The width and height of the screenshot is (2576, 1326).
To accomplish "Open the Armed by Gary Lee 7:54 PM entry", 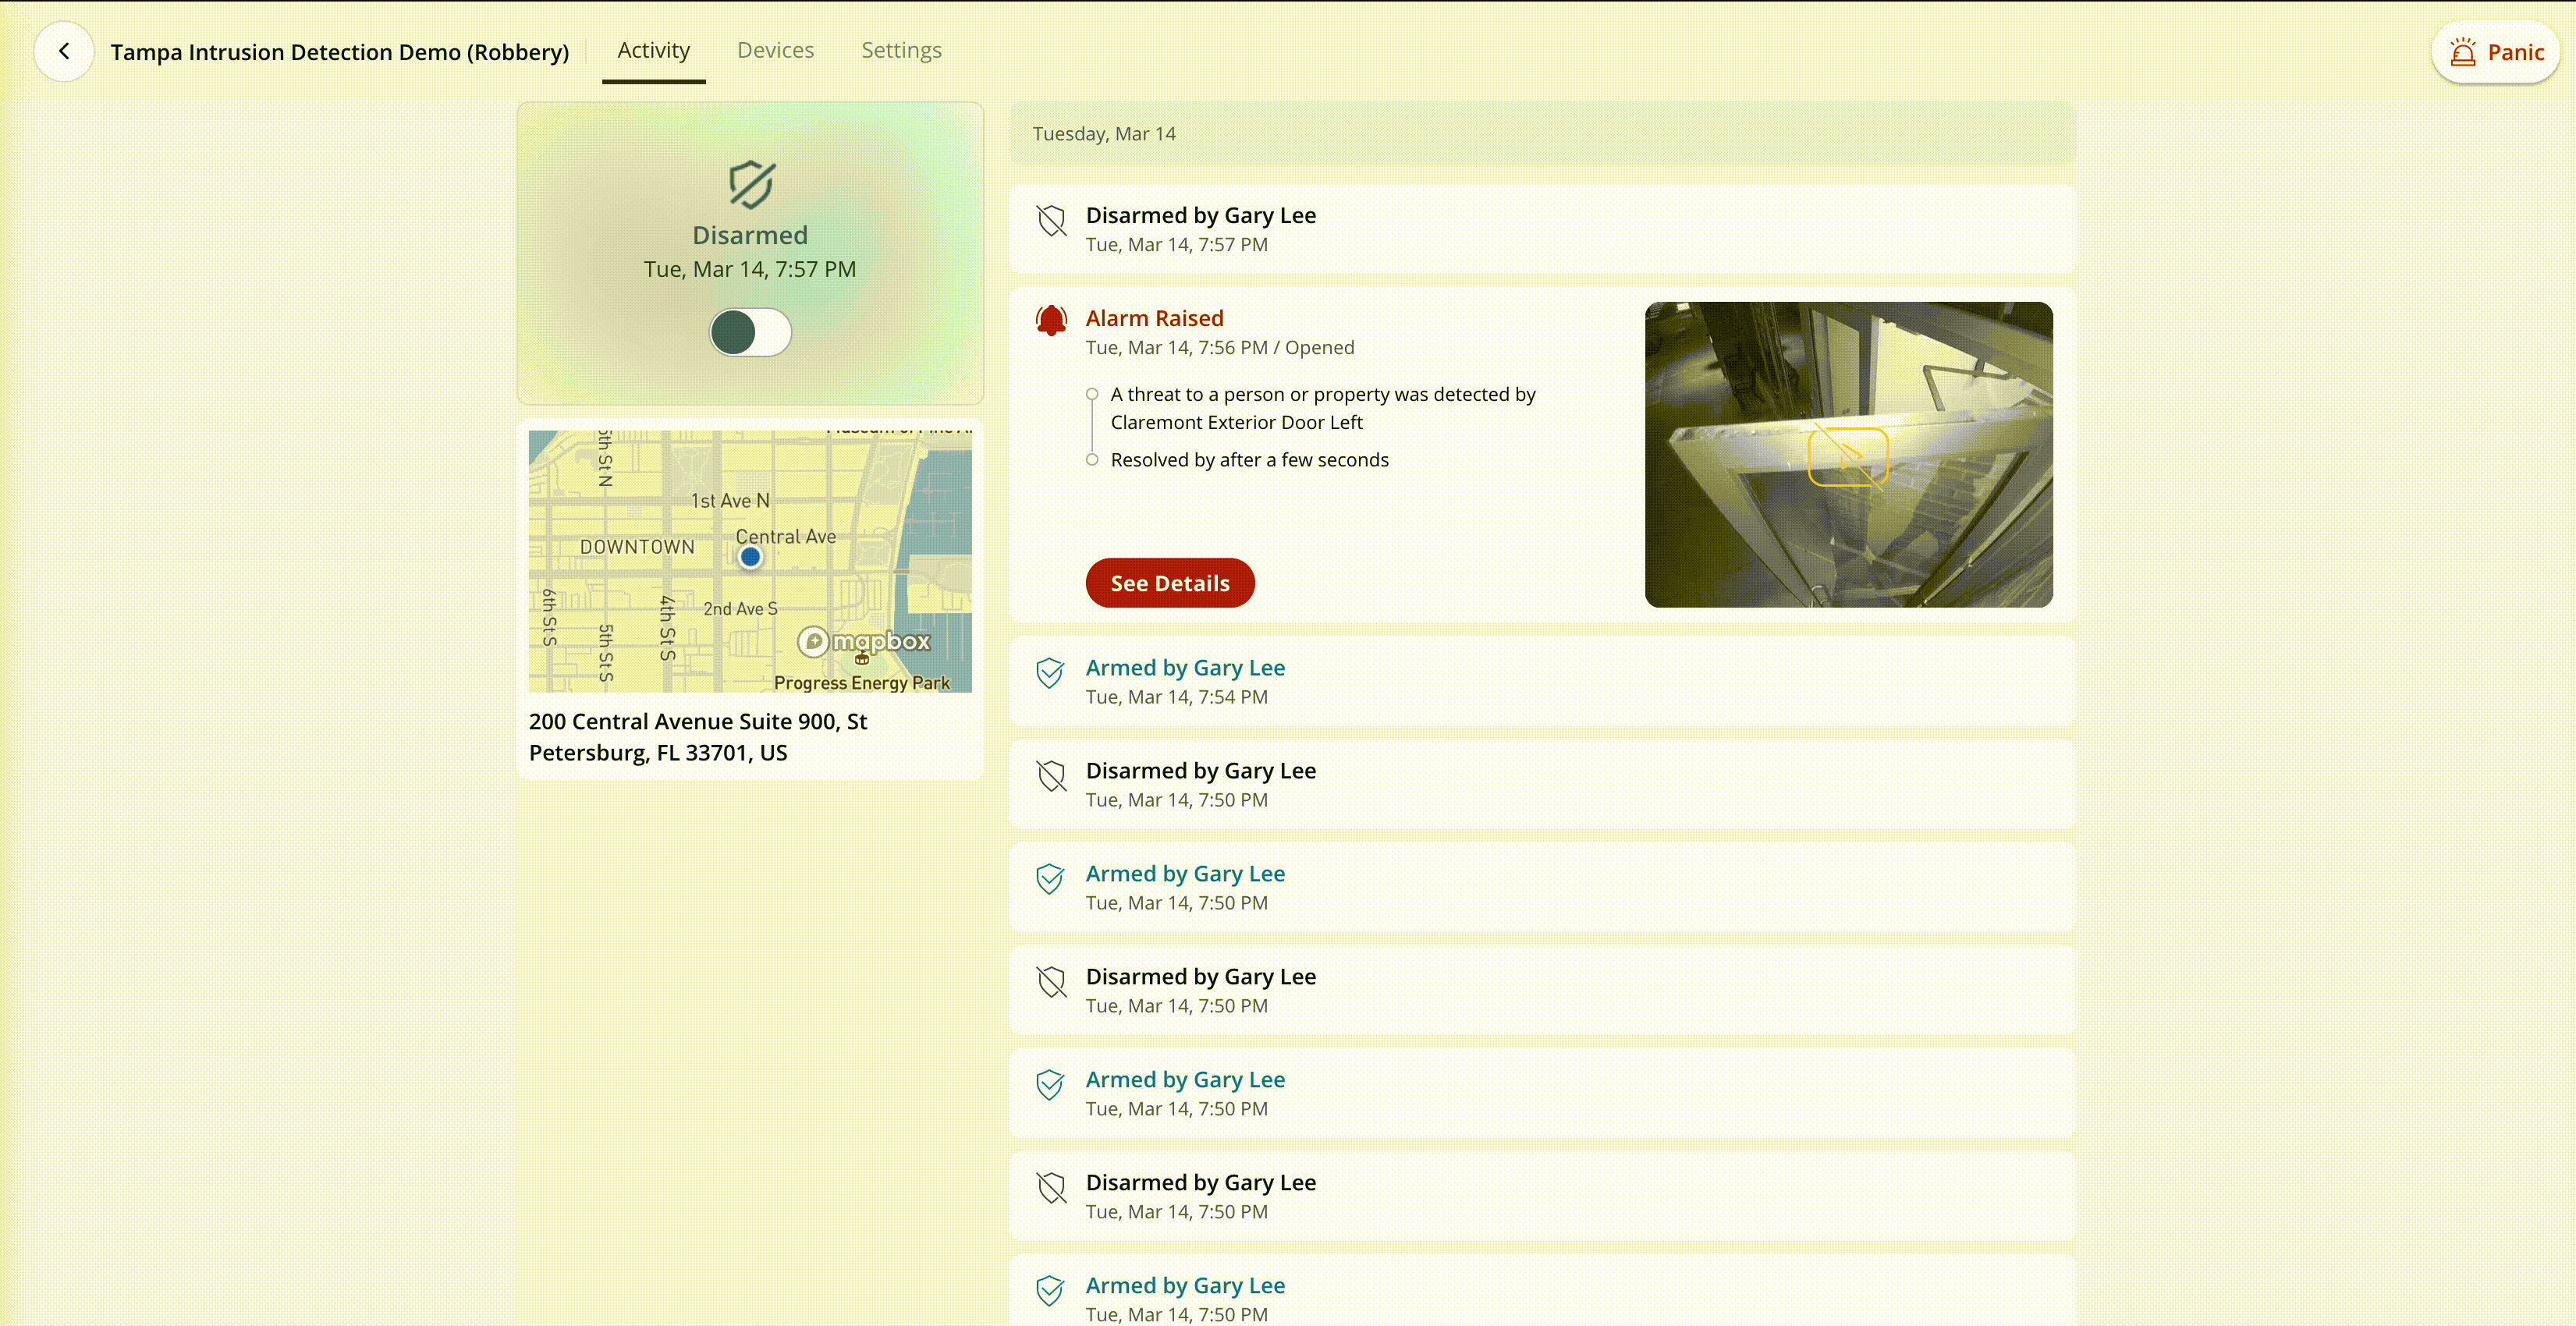I will [x=1185, y=668].
